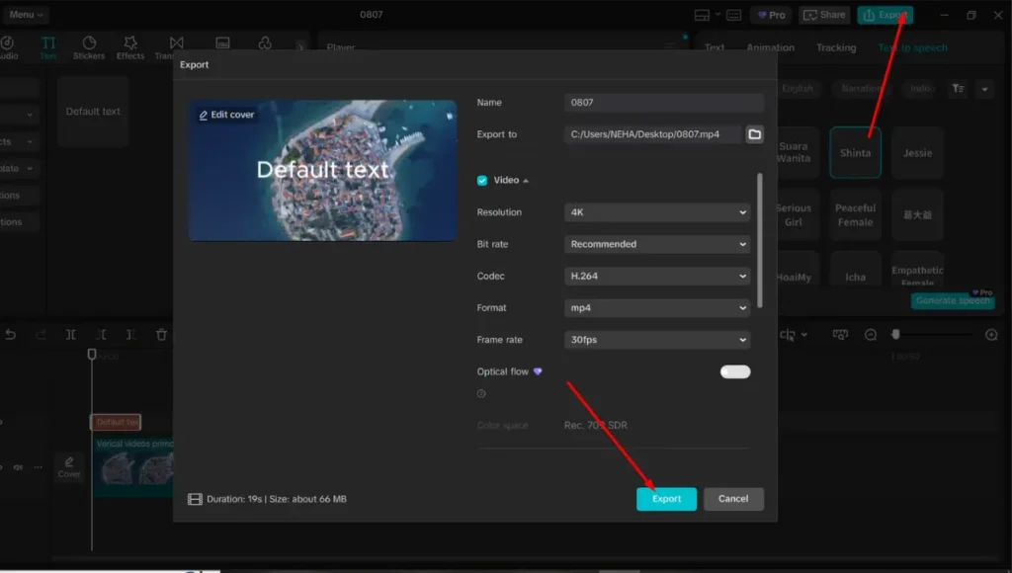
Task: Click the Cancel button
Action: pos(733,499)
